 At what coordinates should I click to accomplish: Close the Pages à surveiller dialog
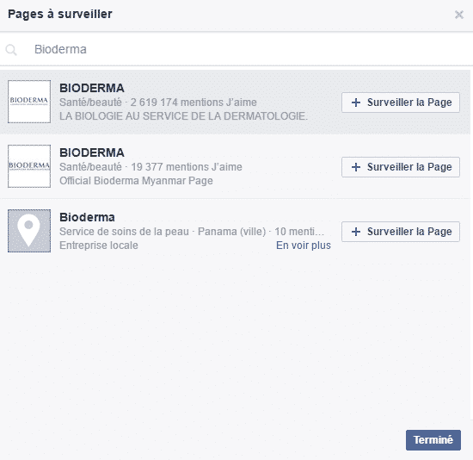(x=459, y=15)
